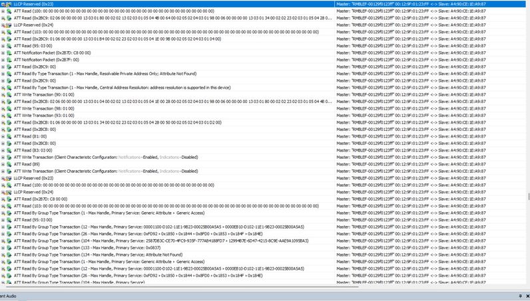This screenshot has height=301, width=530.
Task: Expand ATT Read (0x2B7D: C8 00 00) row
Action: [3, 199]
